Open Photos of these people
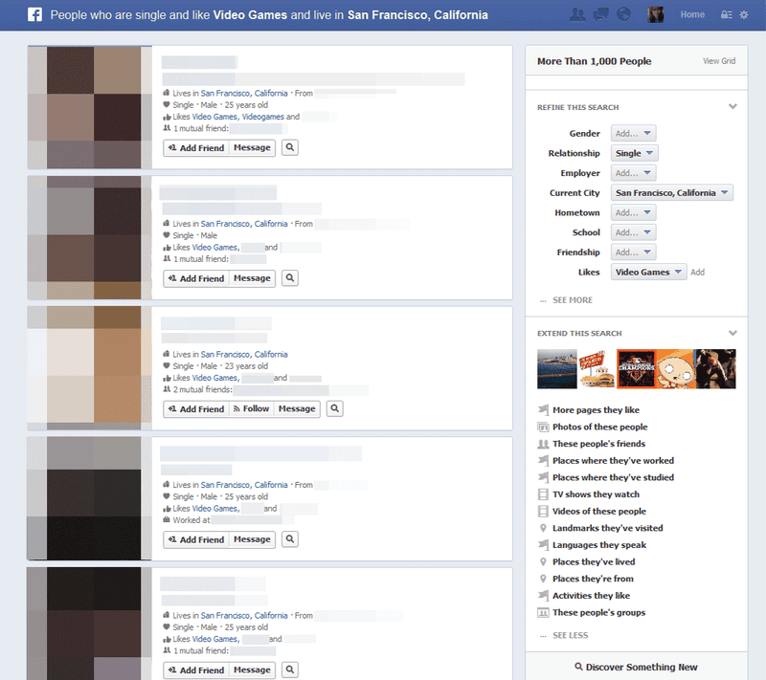The image size is (766, 680). (600, 427)
